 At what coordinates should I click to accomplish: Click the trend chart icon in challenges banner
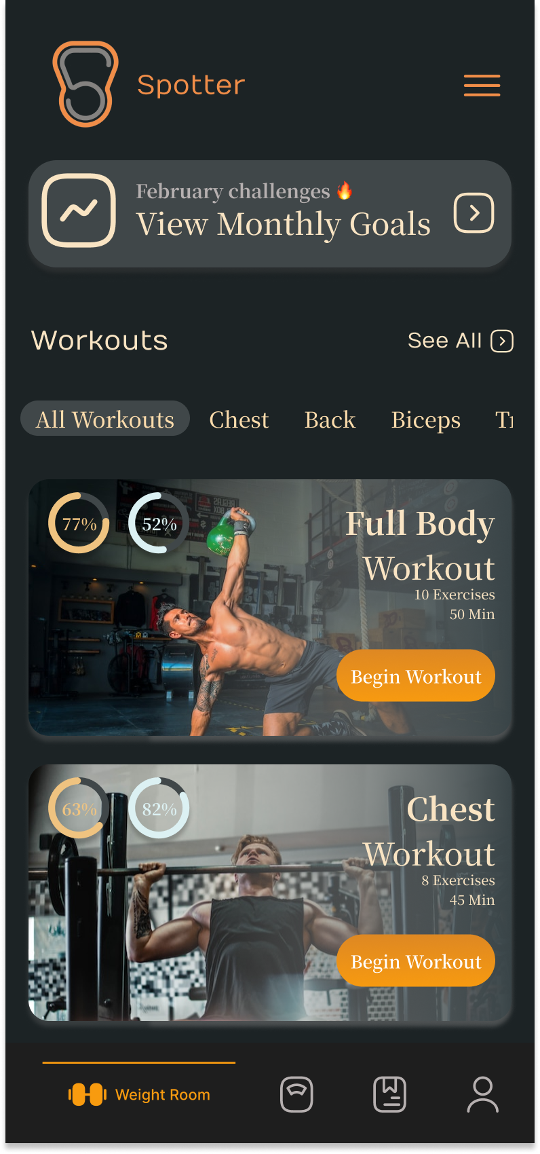coord(79,210)
